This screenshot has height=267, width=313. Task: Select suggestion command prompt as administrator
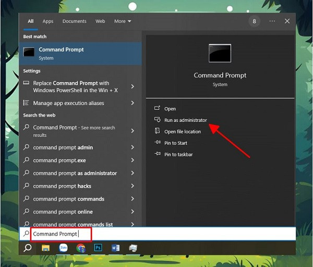pos(75,173)
